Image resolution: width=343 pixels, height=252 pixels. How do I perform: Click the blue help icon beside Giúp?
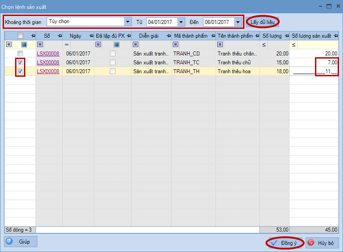9,242
